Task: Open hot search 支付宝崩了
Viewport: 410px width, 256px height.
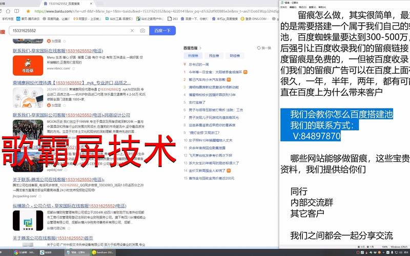Action: click(x=197, y=102)
